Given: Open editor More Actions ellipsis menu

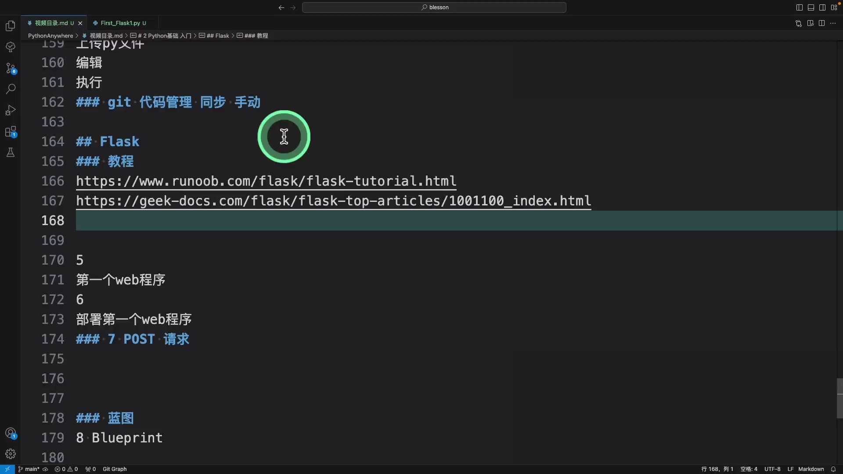Looking at the screenshot, I should point(833,23).
